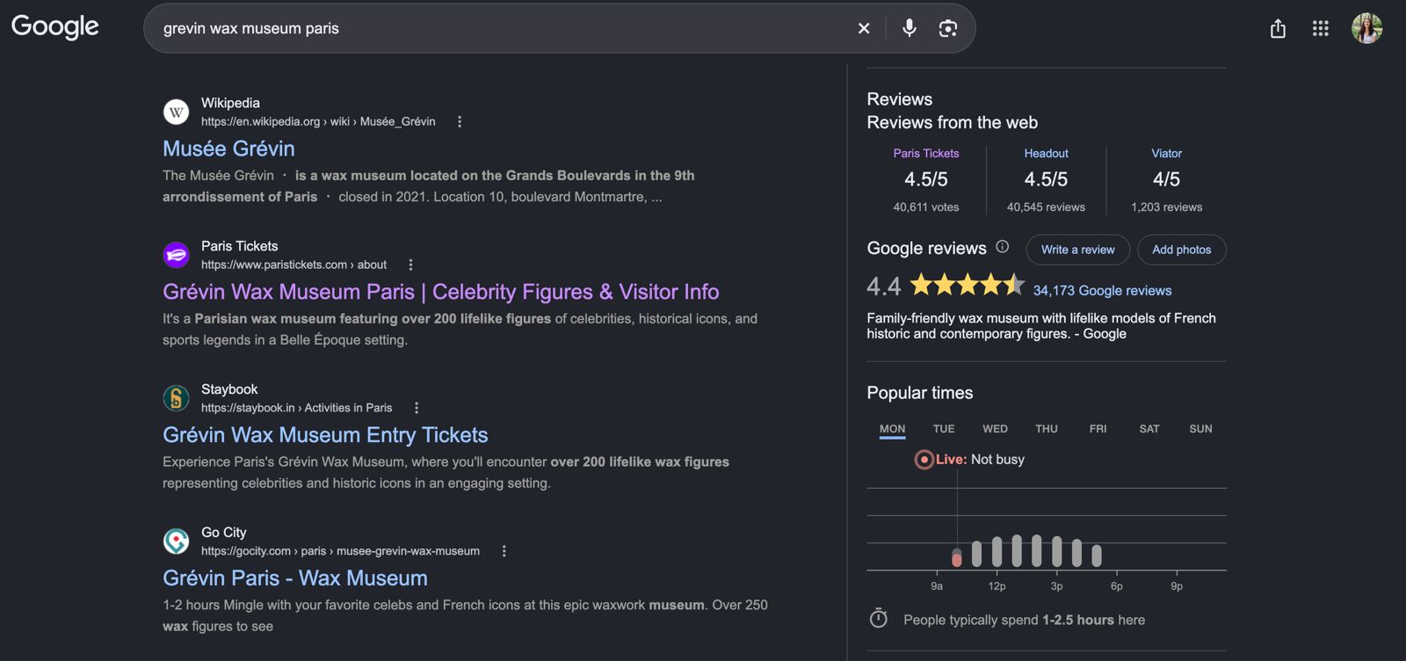Open the Google apps grid
Image resolution: width=1406 pixels, height=661 pixels.
(x=1321, y=28)
